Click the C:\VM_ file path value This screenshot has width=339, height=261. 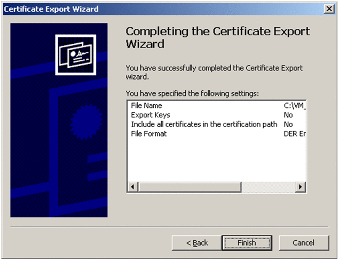tap(295, 106)
